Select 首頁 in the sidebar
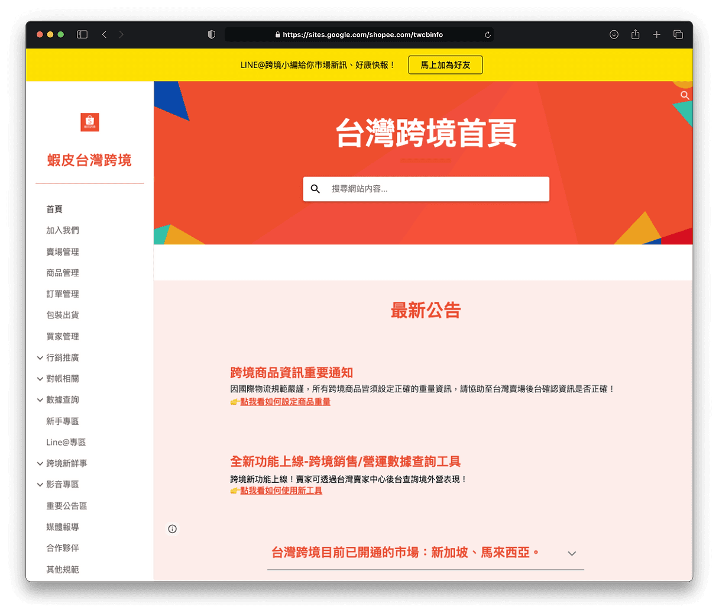The width and height of the screenshot is (719, 613). [54, 209]
